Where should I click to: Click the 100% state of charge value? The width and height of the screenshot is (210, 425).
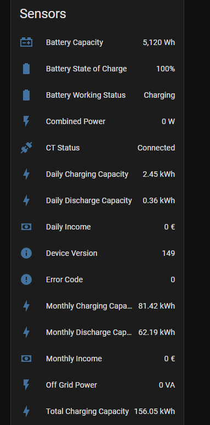pos(166,69)
